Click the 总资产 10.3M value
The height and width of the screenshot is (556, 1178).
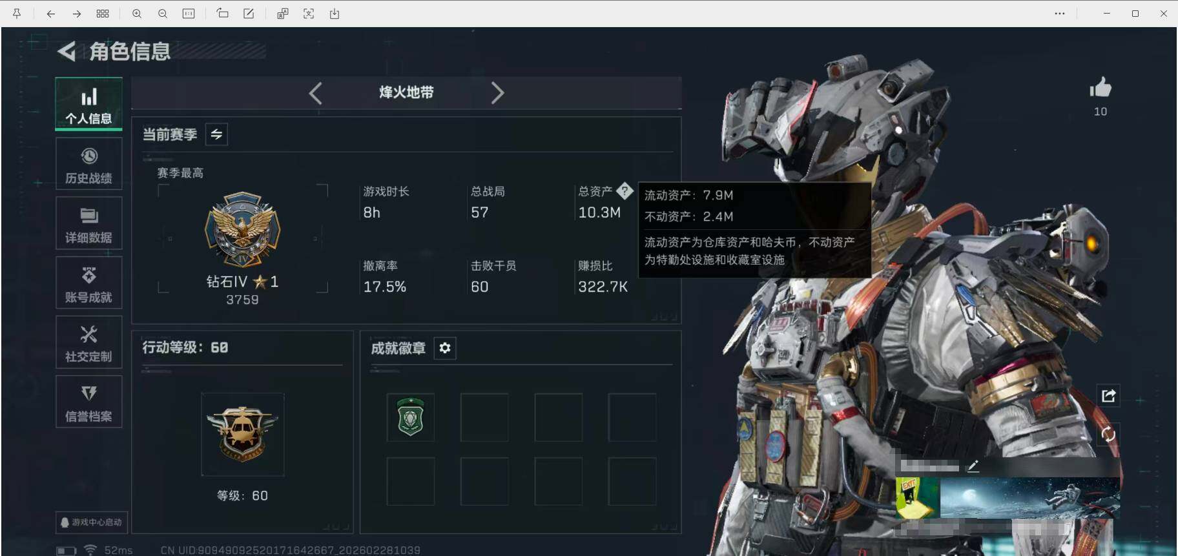pos(599,212)
